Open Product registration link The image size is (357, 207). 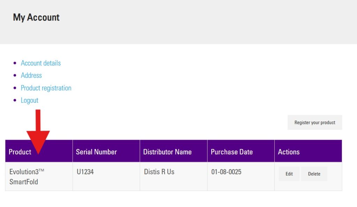click(46, 88)
